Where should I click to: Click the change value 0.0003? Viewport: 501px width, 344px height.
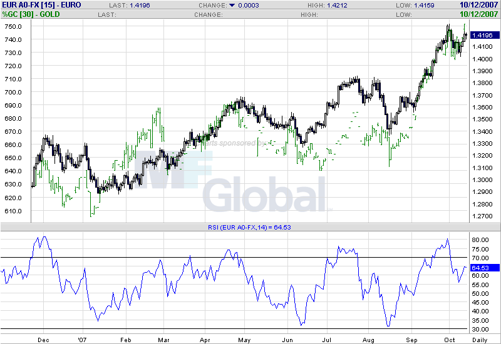pyautogui.click(x=249, y=6)
